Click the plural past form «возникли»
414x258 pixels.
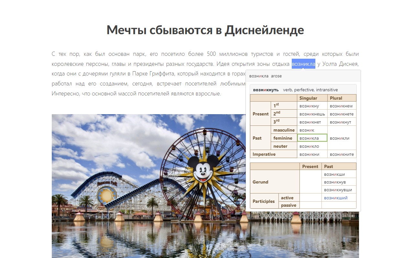point(340,138)
